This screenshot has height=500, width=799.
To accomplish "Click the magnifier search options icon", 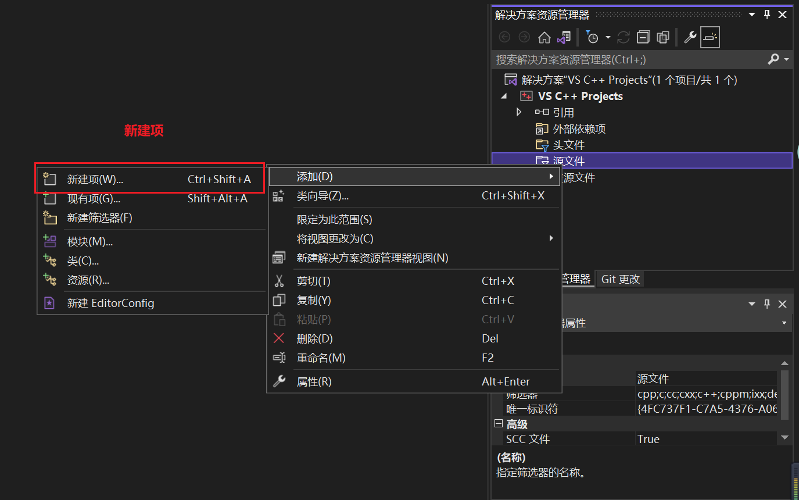I will (x=773, y=59).
